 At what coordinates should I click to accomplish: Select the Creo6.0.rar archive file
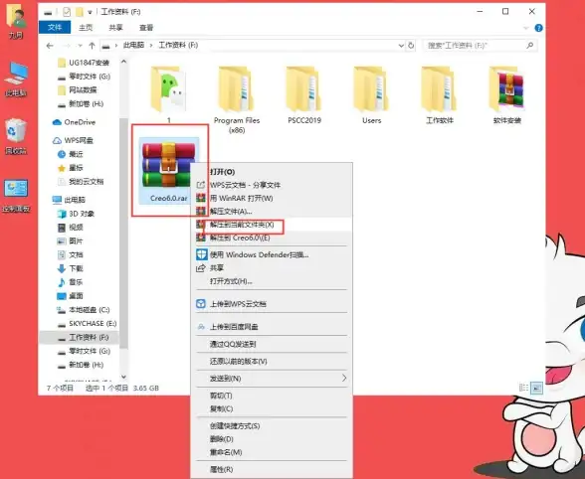coord(169,171)
